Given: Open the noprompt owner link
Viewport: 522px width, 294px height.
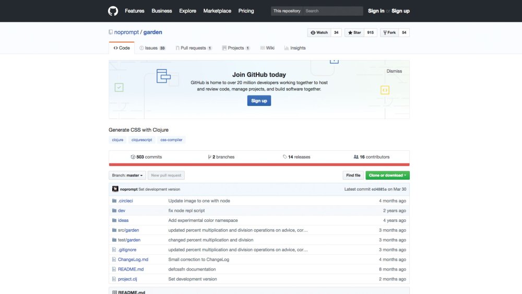Looking at the screenshot, I should (126, 32).
